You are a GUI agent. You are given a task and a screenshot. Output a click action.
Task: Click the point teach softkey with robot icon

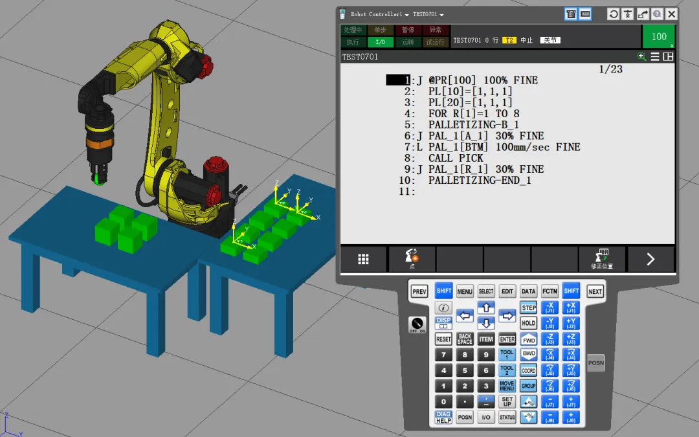[x=412, y=259]
